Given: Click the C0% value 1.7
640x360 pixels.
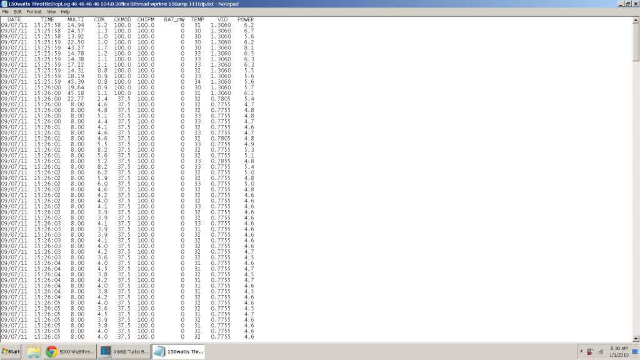Looking at the screenshot, I should (x=102, y=48).
